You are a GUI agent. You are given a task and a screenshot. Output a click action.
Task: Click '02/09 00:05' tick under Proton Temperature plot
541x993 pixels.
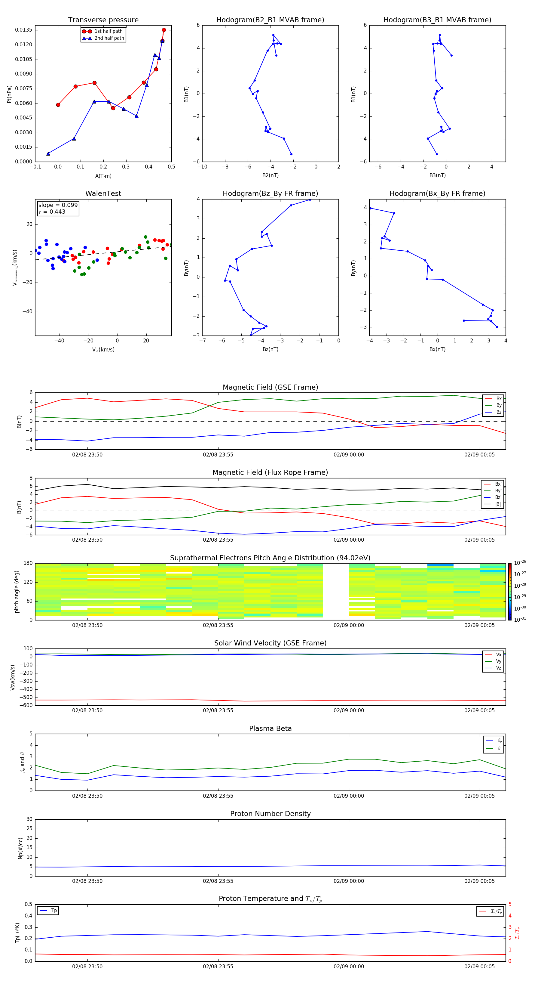coord(479,967)
